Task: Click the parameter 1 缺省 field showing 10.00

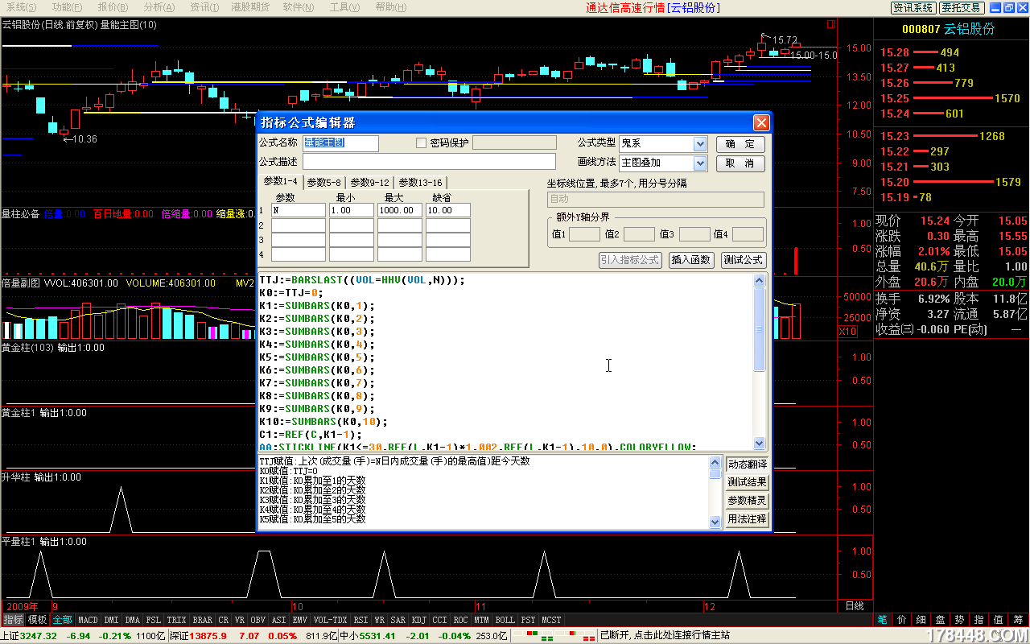Action: 448,210
